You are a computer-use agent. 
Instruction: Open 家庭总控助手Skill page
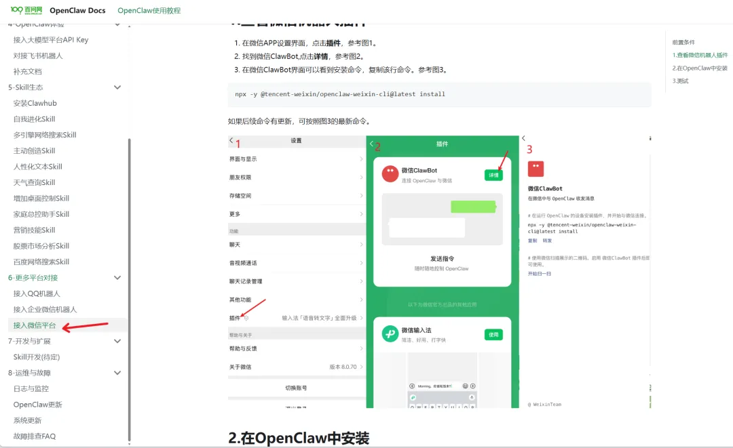click(41, 214)
